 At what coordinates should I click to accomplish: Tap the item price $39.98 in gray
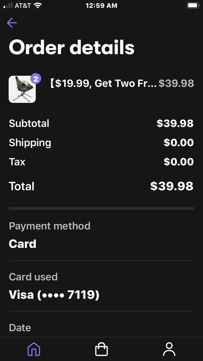click(x=176, y=83)
